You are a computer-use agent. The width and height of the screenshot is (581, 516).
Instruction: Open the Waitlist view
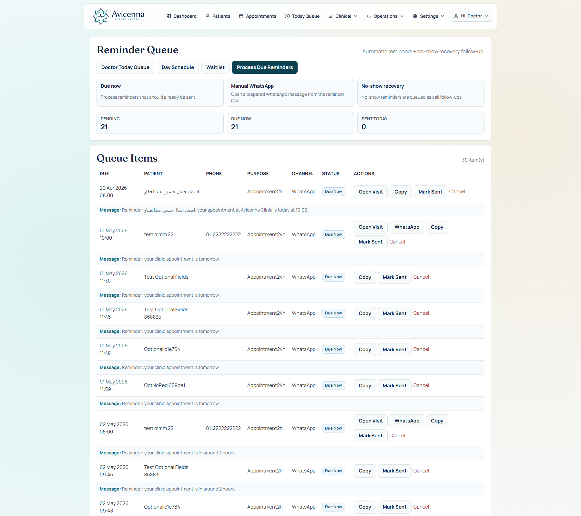tap(215, 67)
